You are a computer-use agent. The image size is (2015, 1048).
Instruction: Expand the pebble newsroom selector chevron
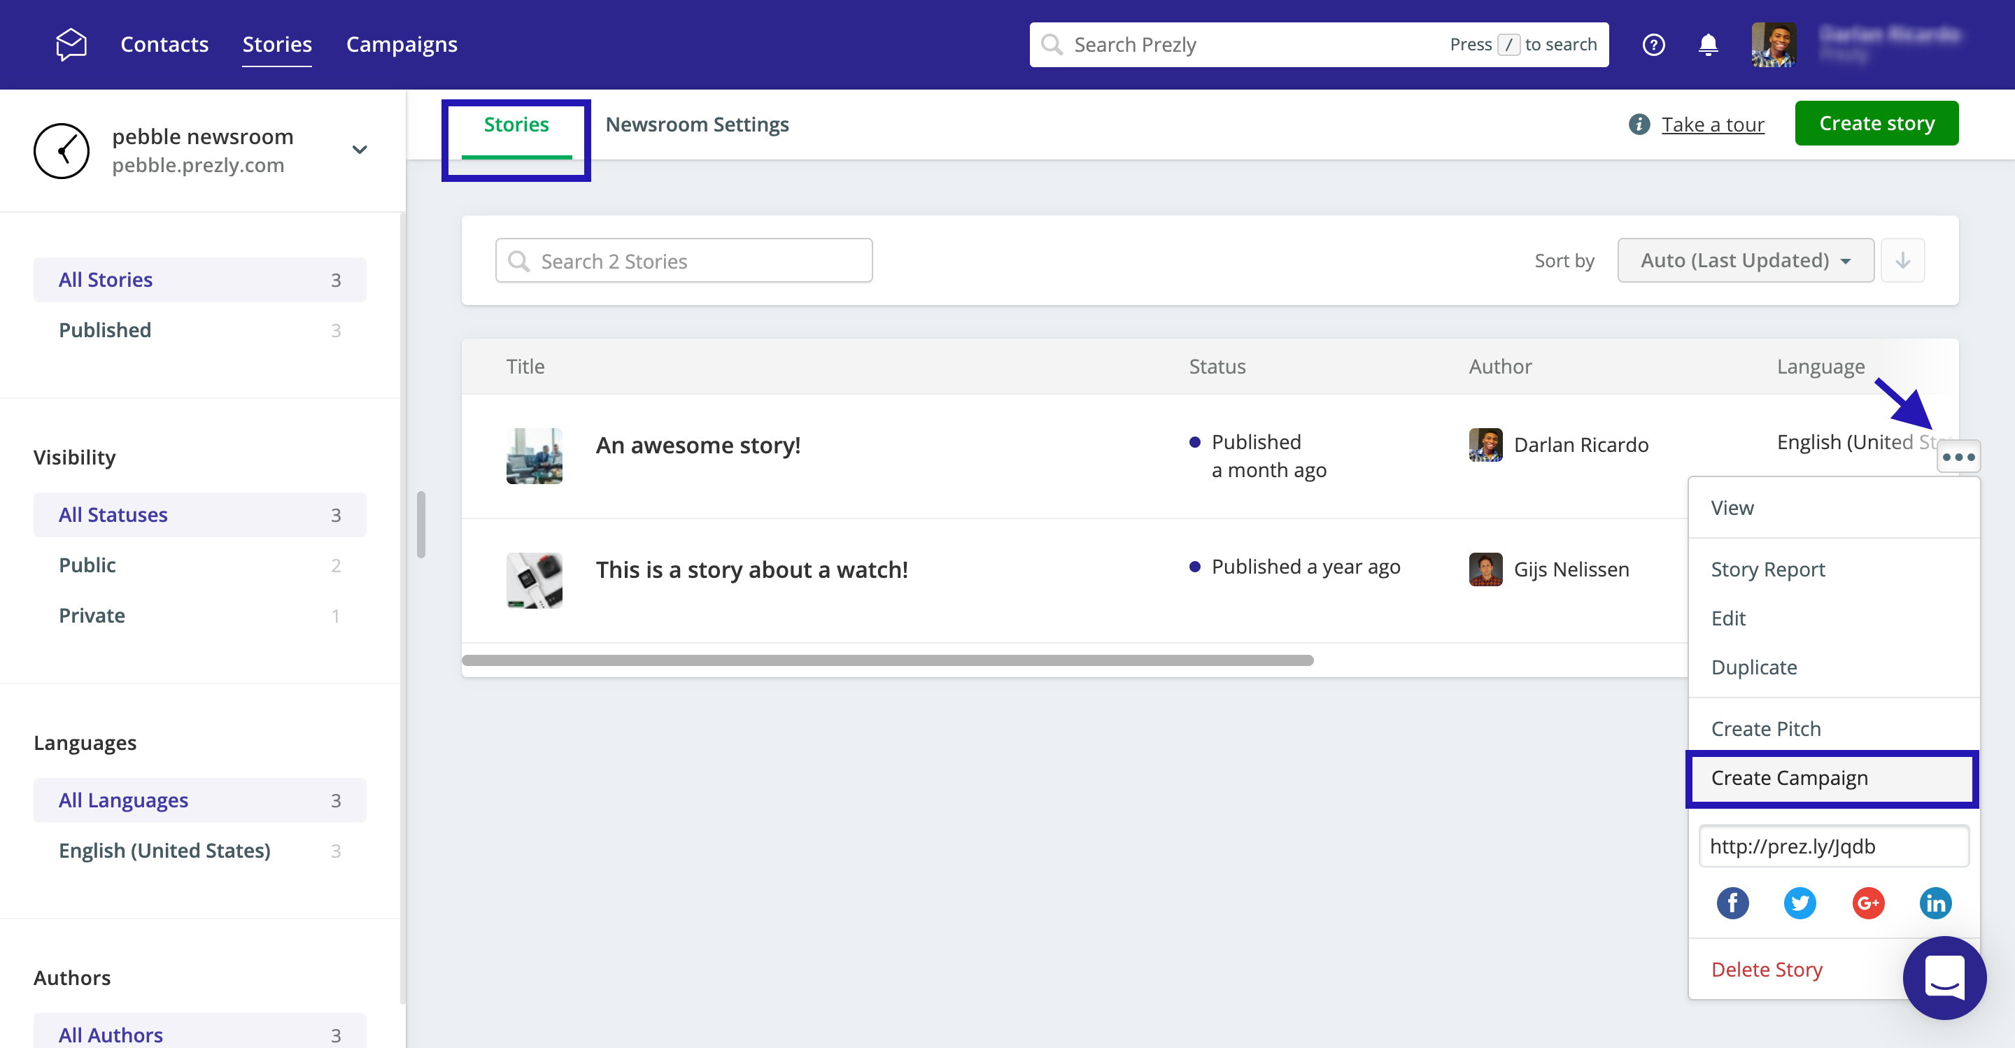pyautogui.click(x=359, y=150)
